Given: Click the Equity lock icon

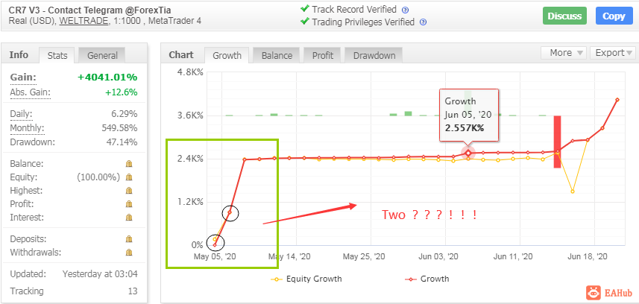Looking at the screenshot, I should (129, 177).
